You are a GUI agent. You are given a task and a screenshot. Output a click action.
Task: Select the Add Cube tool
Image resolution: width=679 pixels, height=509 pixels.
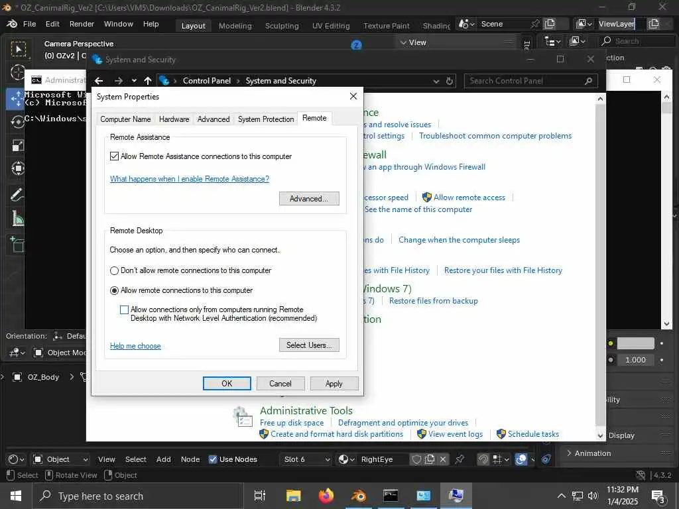(18, 245)
